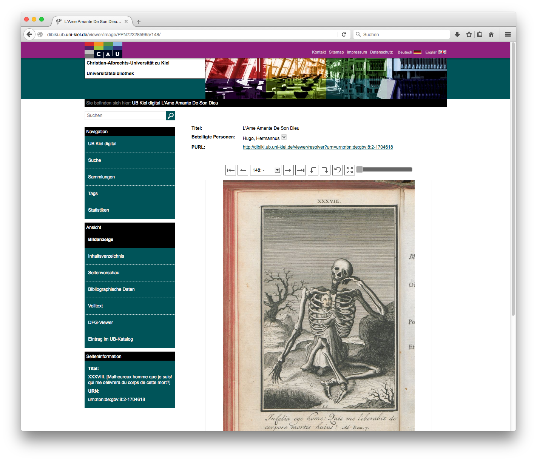Reset the image rotation

(338, 170)
